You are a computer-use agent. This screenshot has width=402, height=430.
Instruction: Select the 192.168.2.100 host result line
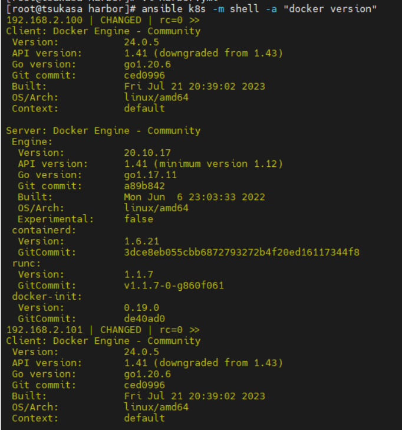coord(103,20)
